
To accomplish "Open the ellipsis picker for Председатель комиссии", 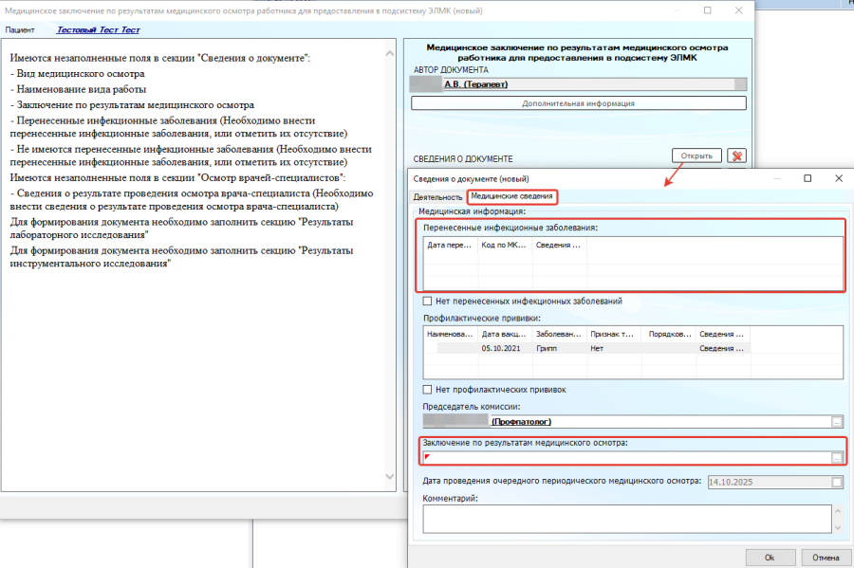I will (x=837, y=422).
